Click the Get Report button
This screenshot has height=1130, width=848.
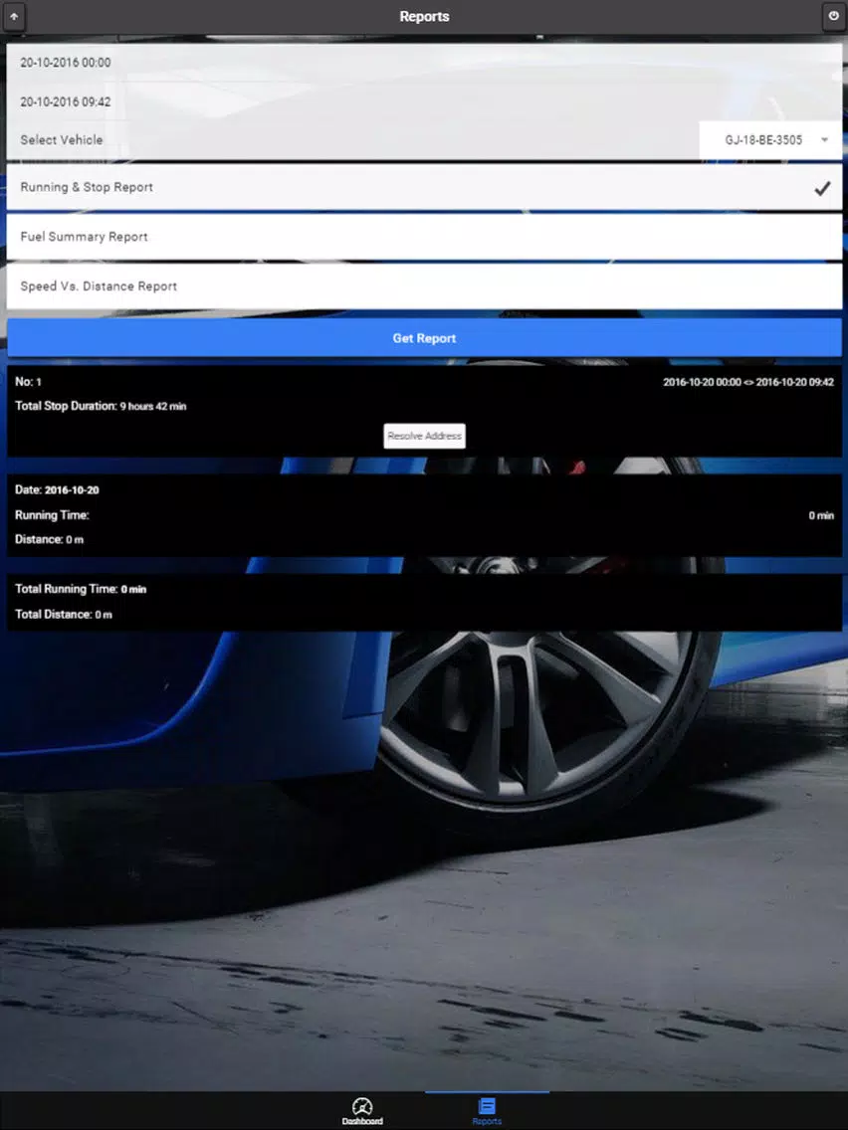(x=424, y=338)
